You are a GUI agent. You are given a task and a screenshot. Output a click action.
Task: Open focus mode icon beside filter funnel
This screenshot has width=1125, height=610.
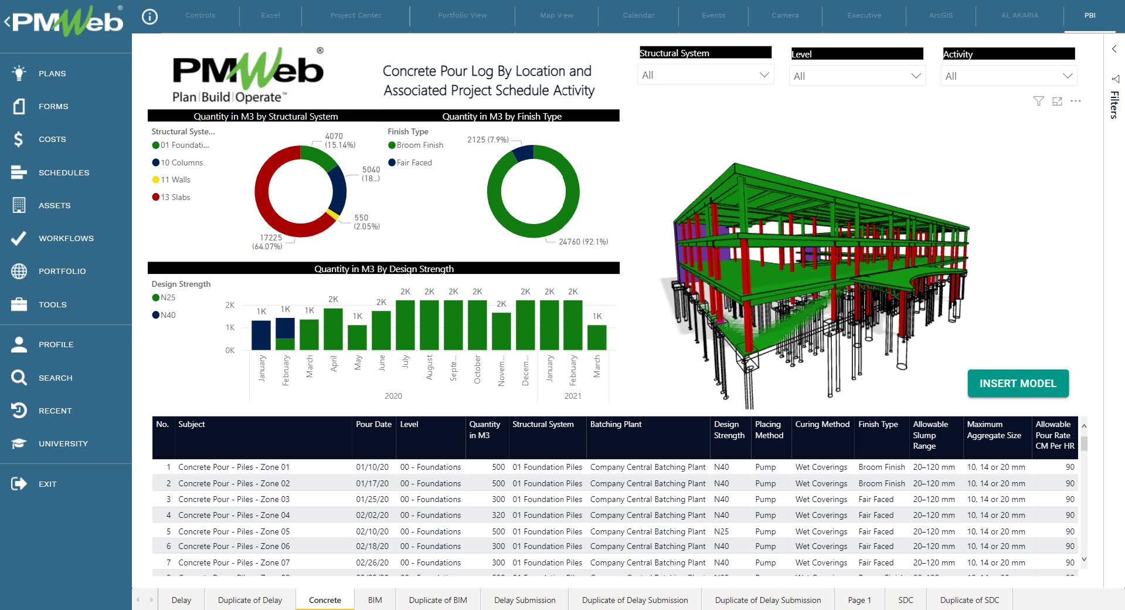pos(1057,101)
